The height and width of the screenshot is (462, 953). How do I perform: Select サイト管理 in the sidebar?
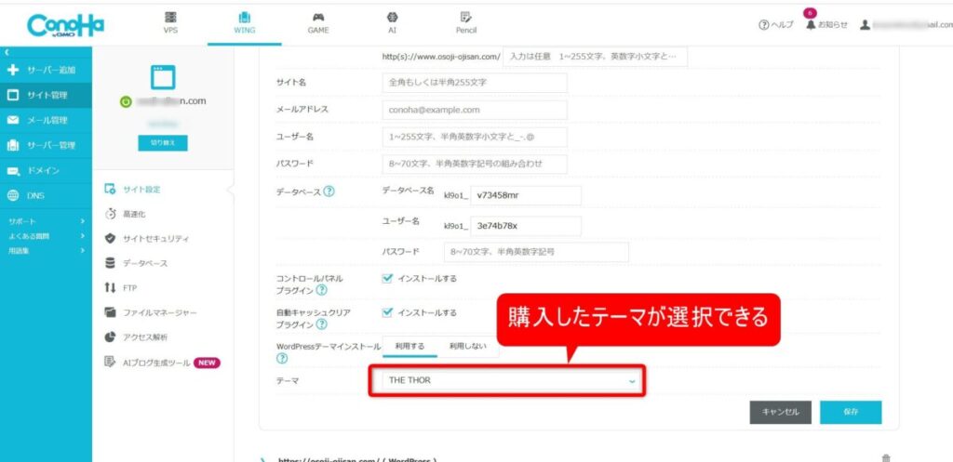pos(47,96)
